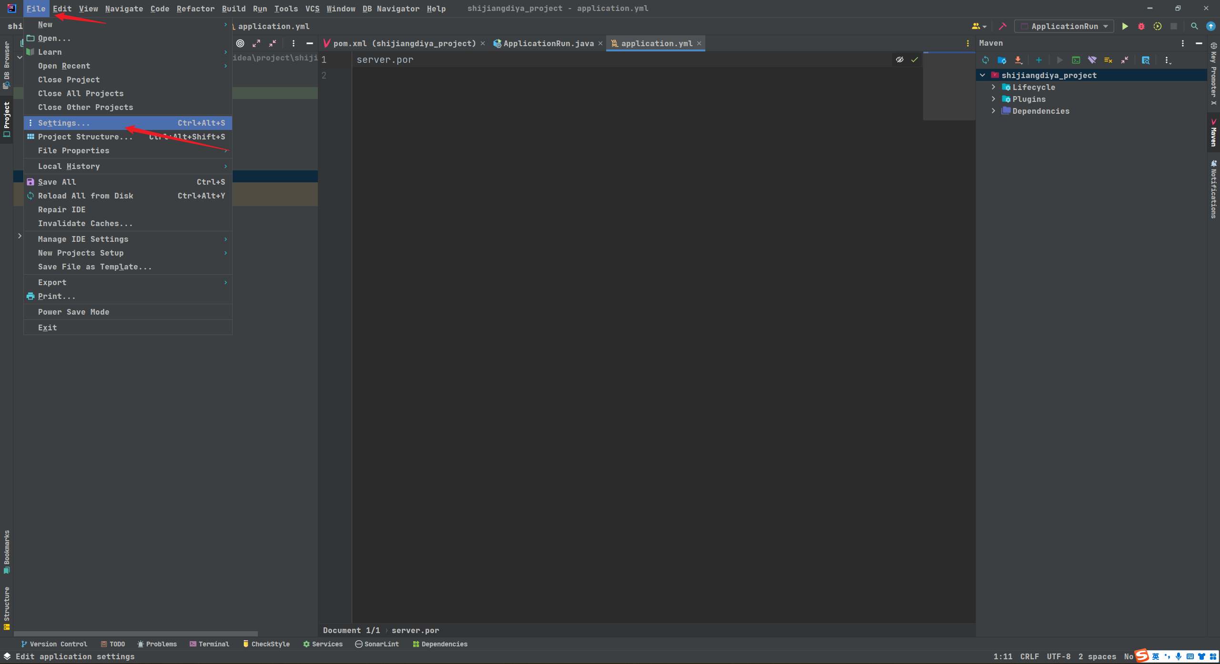Click Execute Maven Goal terminal icon
The width and height of the screenshot is (1220, 664).
coord(1076,60)
